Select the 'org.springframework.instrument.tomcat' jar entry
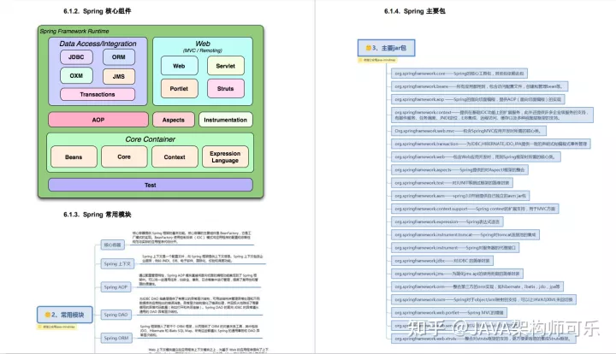Screen dimensions: 616x354 point(465,234)
